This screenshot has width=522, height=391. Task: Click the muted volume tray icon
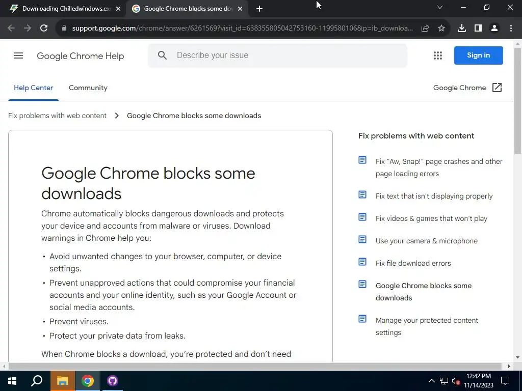coord(456,381)
